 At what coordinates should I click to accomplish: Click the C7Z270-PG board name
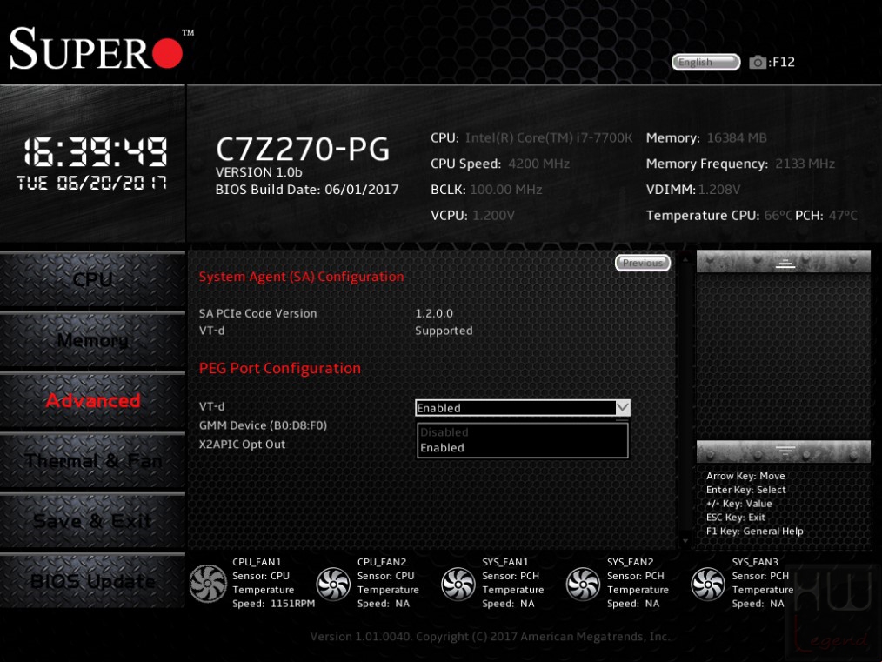point(302,149)
